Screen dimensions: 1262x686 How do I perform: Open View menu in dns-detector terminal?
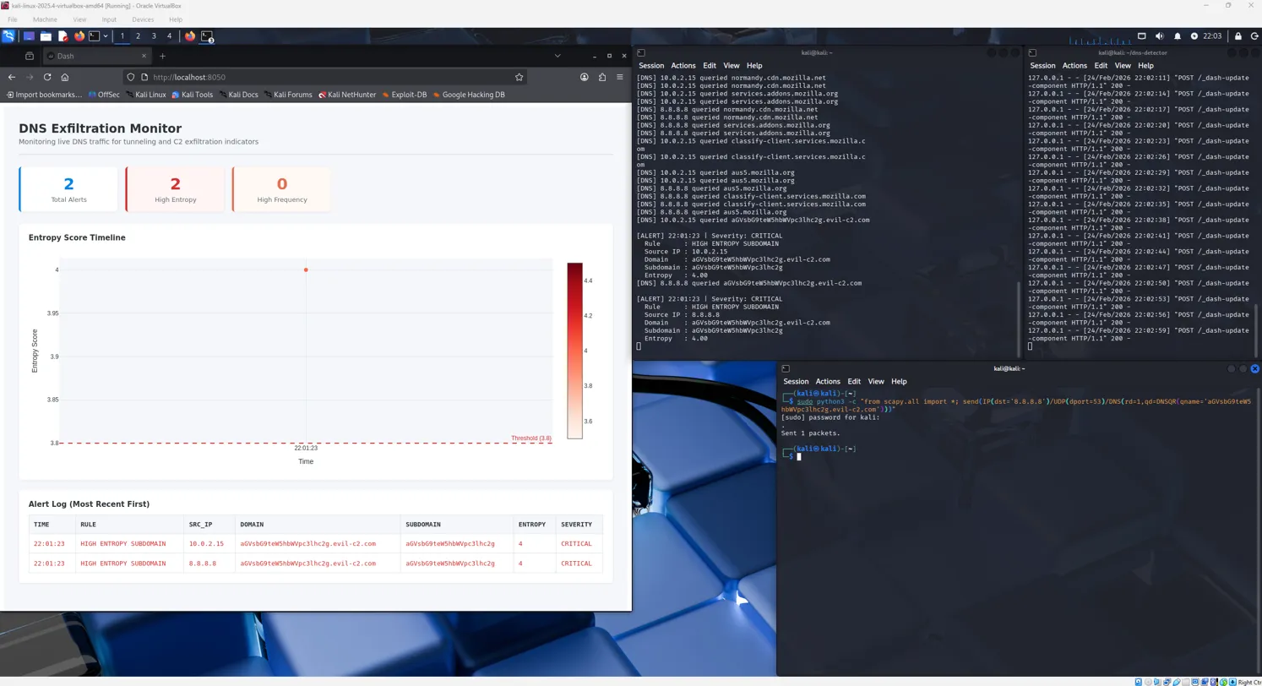click(x=1123, y=65)
